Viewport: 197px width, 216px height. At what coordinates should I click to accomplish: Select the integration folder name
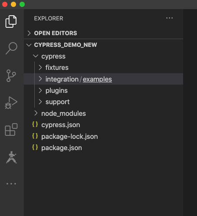click(62, 79)
